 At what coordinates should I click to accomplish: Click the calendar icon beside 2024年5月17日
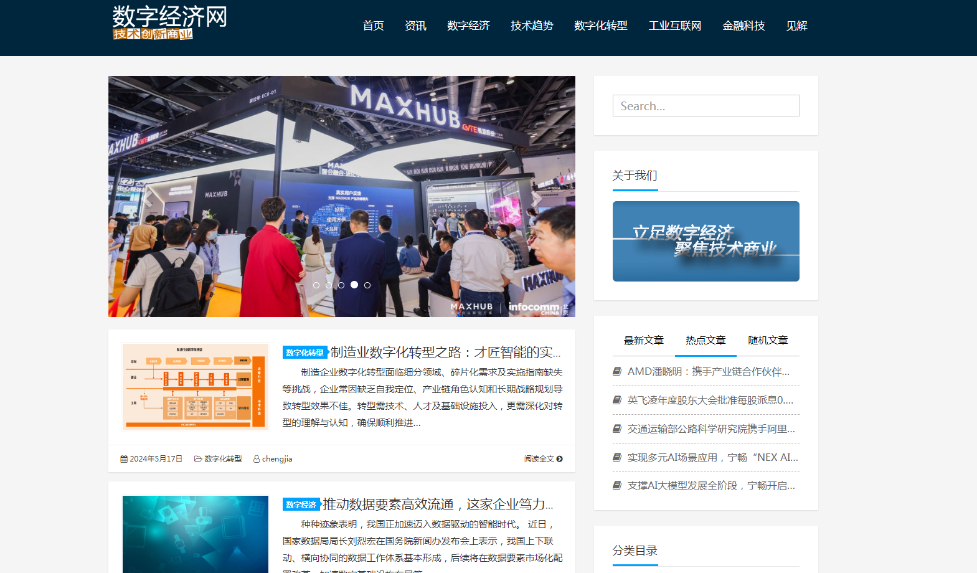pyautogui.click(x=124, y=459)
